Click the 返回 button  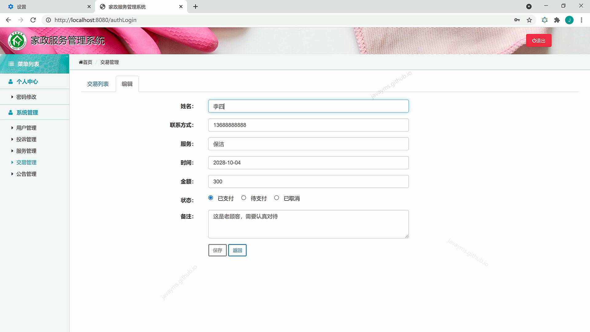(237, 250)
